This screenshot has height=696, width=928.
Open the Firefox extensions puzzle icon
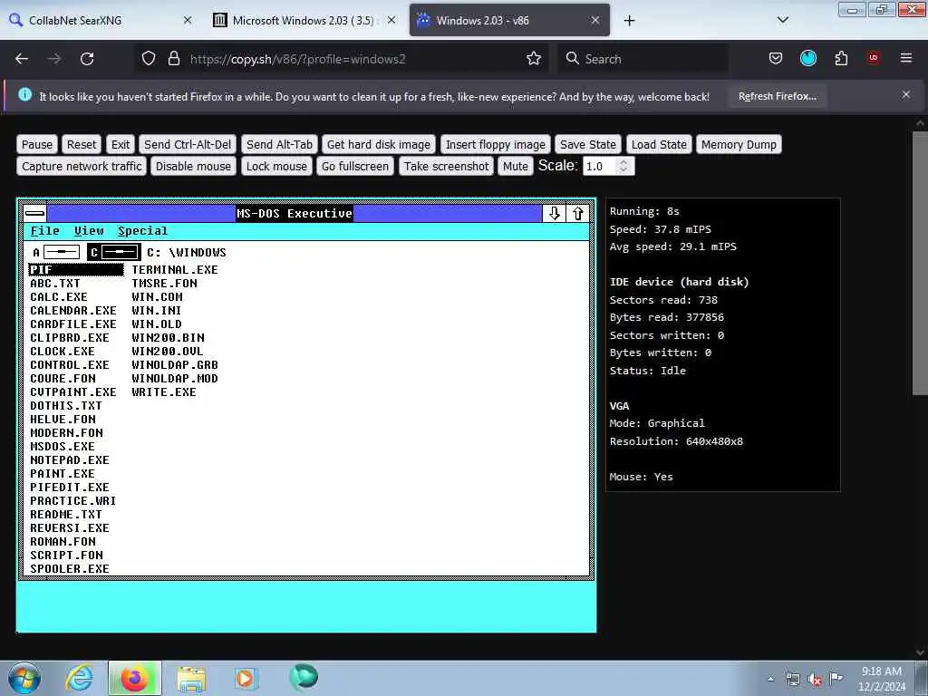pyautogui.click(x=841, y=59)
